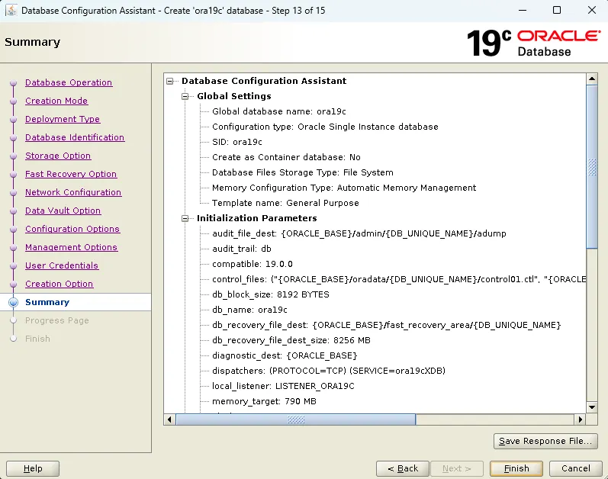
Task: Maximize the wizard window
Action: click(557, 10)
